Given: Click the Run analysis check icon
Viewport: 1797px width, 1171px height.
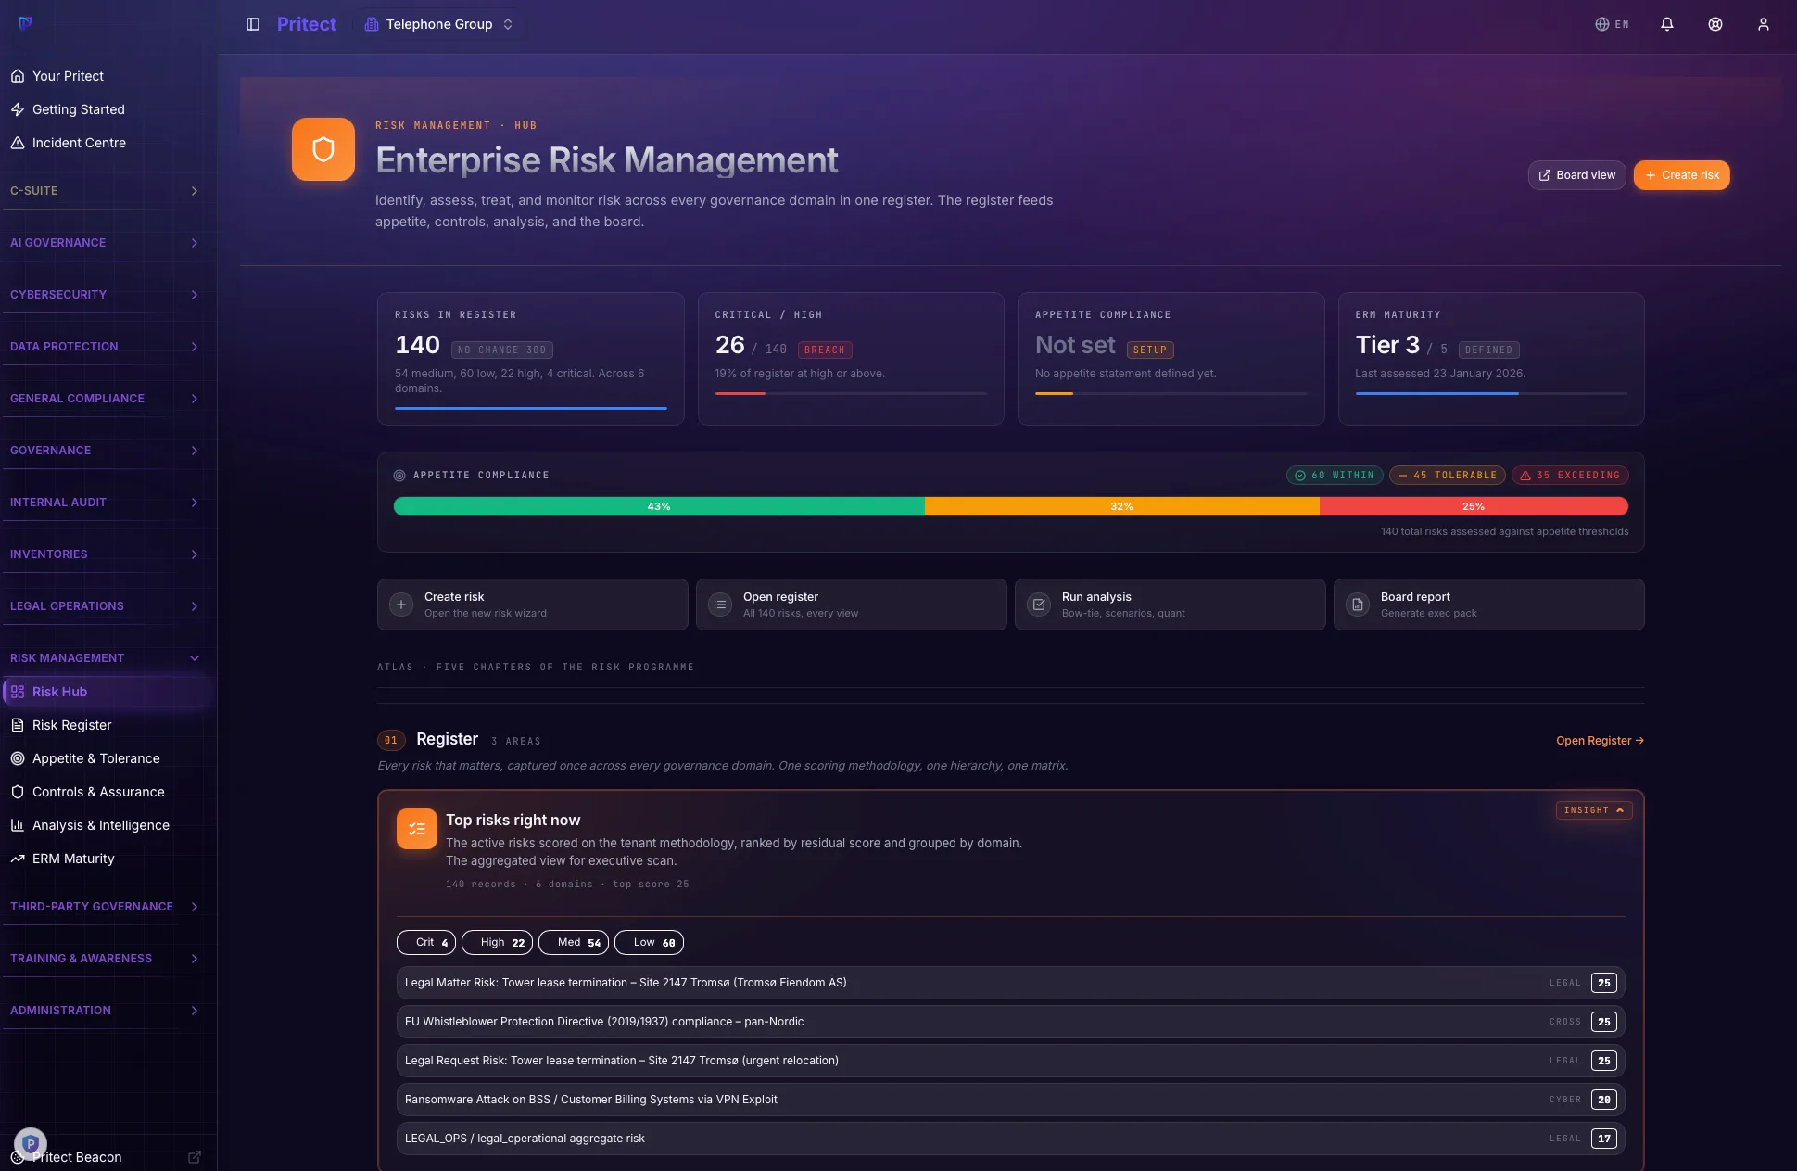Looking at the screenshot, I should [x=1039, y=605].
